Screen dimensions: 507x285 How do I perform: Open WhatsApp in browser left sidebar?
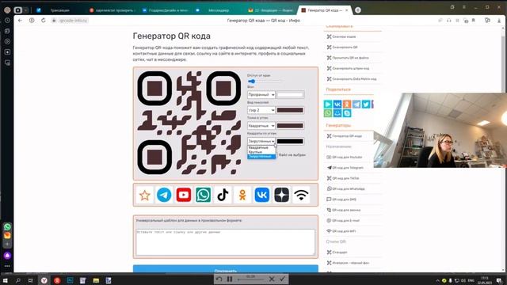click(x=7, y=227)
